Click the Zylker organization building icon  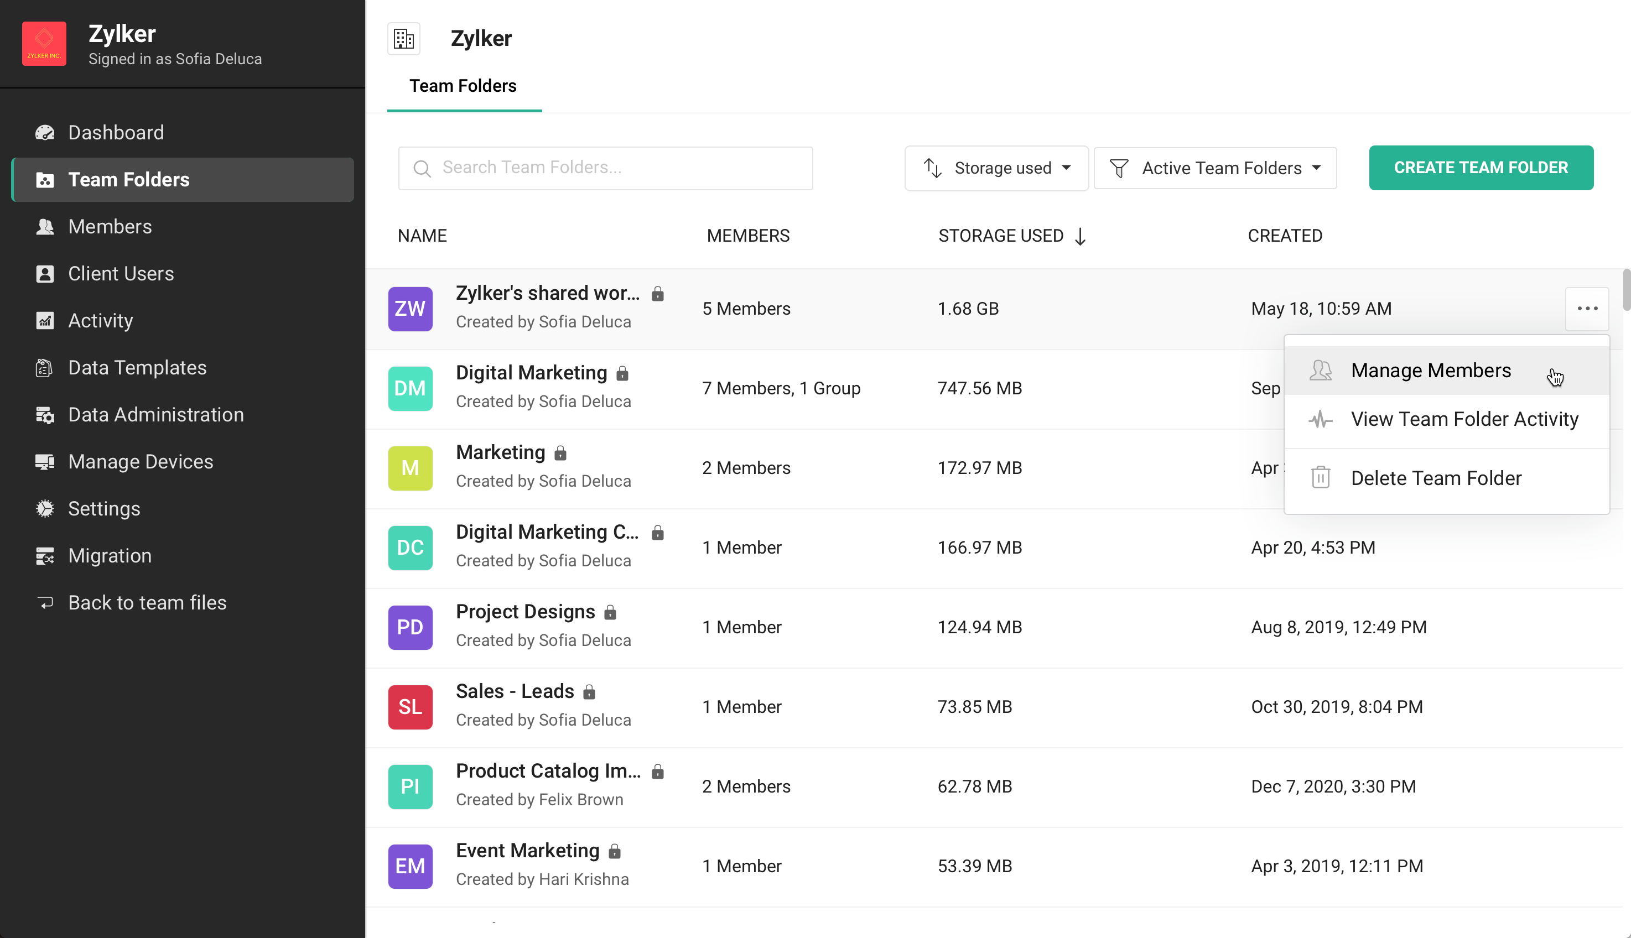[x=404, y=39]
